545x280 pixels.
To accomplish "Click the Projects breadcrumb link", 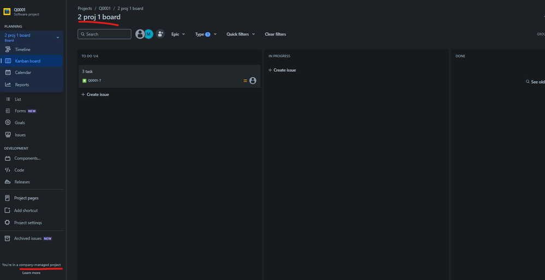I will point(85,8).
